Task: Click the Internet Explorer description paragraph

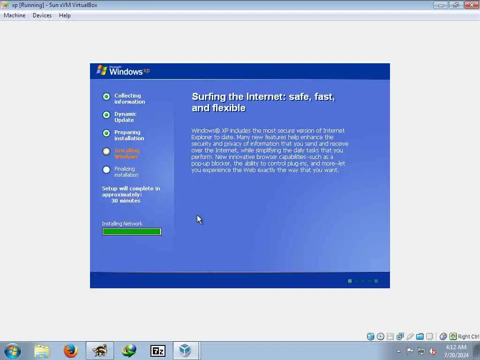Action: point(270,150)
